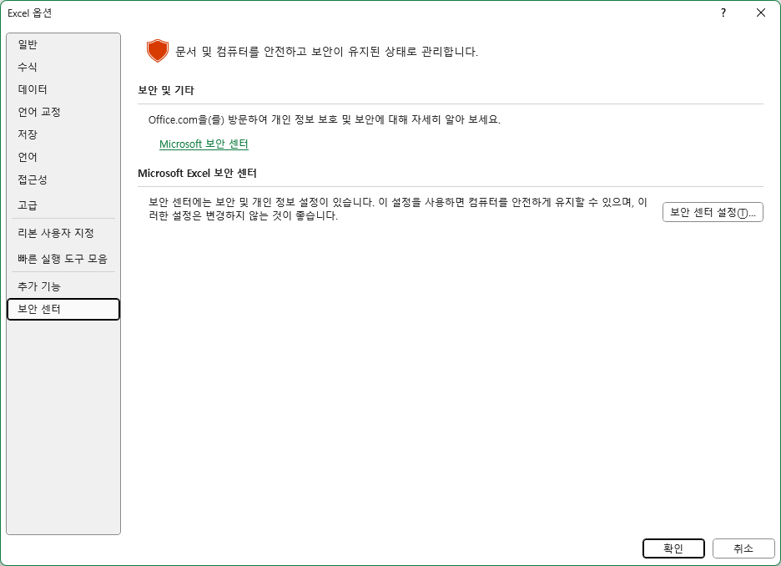Click the Excel 옵션 title text
The height and width of the screenshot is (566, 781).
pos(29,13)
